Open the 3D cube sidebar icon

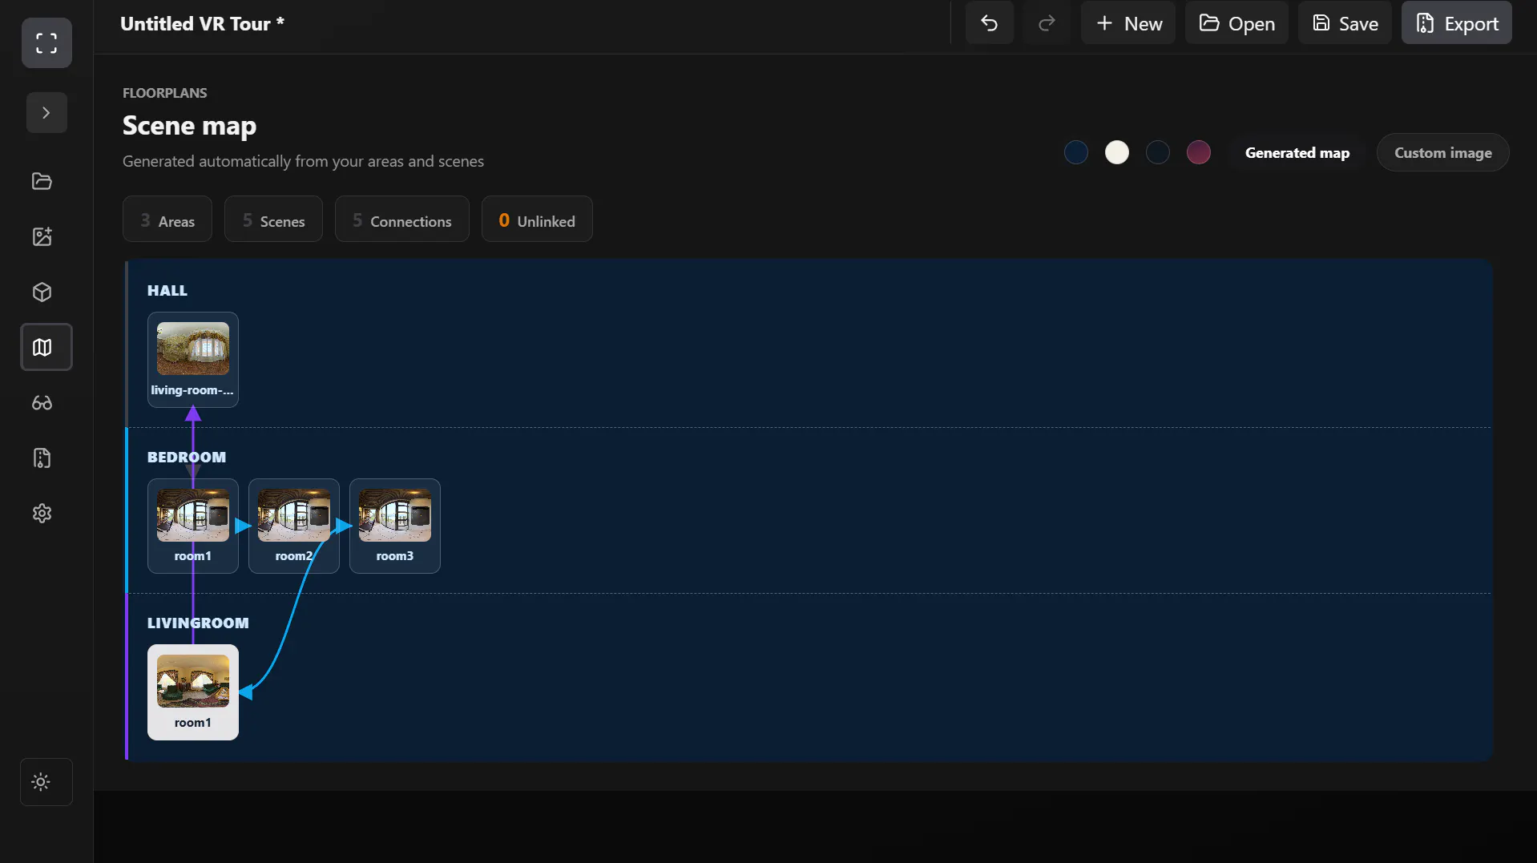pyautogui.click(x=42, y=292)
